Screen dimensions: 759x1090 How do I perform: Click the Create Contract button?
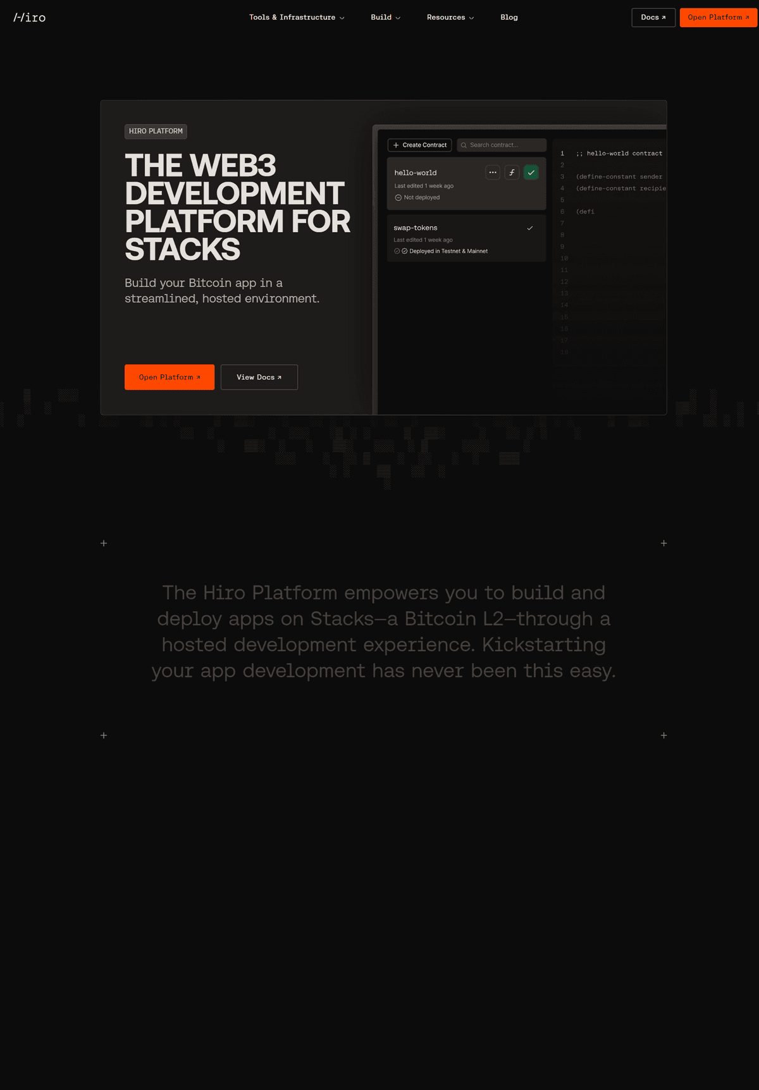[x=419, y=145]
